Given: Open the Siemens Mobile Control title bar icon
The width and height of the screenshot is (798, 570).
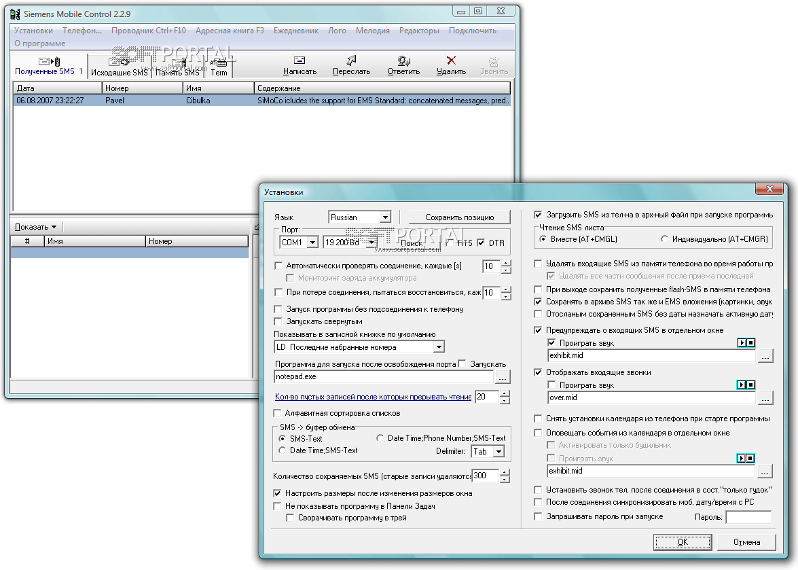Looking at the screenshot, I should click(x=15, y=14).
